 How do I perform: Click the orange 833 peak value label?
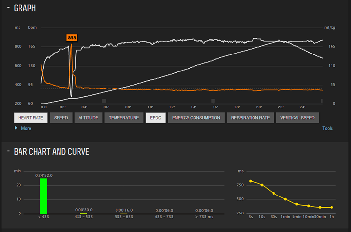click(72, 38)
